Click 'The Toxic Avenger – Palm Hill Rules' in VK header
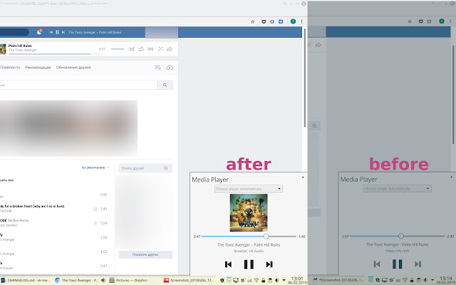The width and height of the screenshot is (456, 285). pyautogui.click(x=95, y=32)
